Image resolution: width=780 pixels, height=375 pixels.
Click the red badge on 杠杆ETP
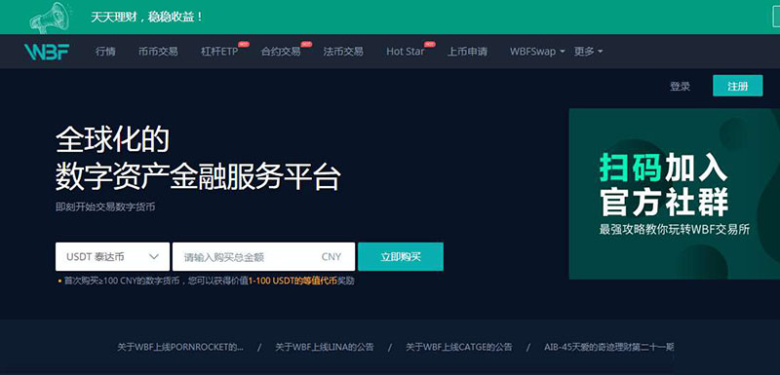coord(243,44)
